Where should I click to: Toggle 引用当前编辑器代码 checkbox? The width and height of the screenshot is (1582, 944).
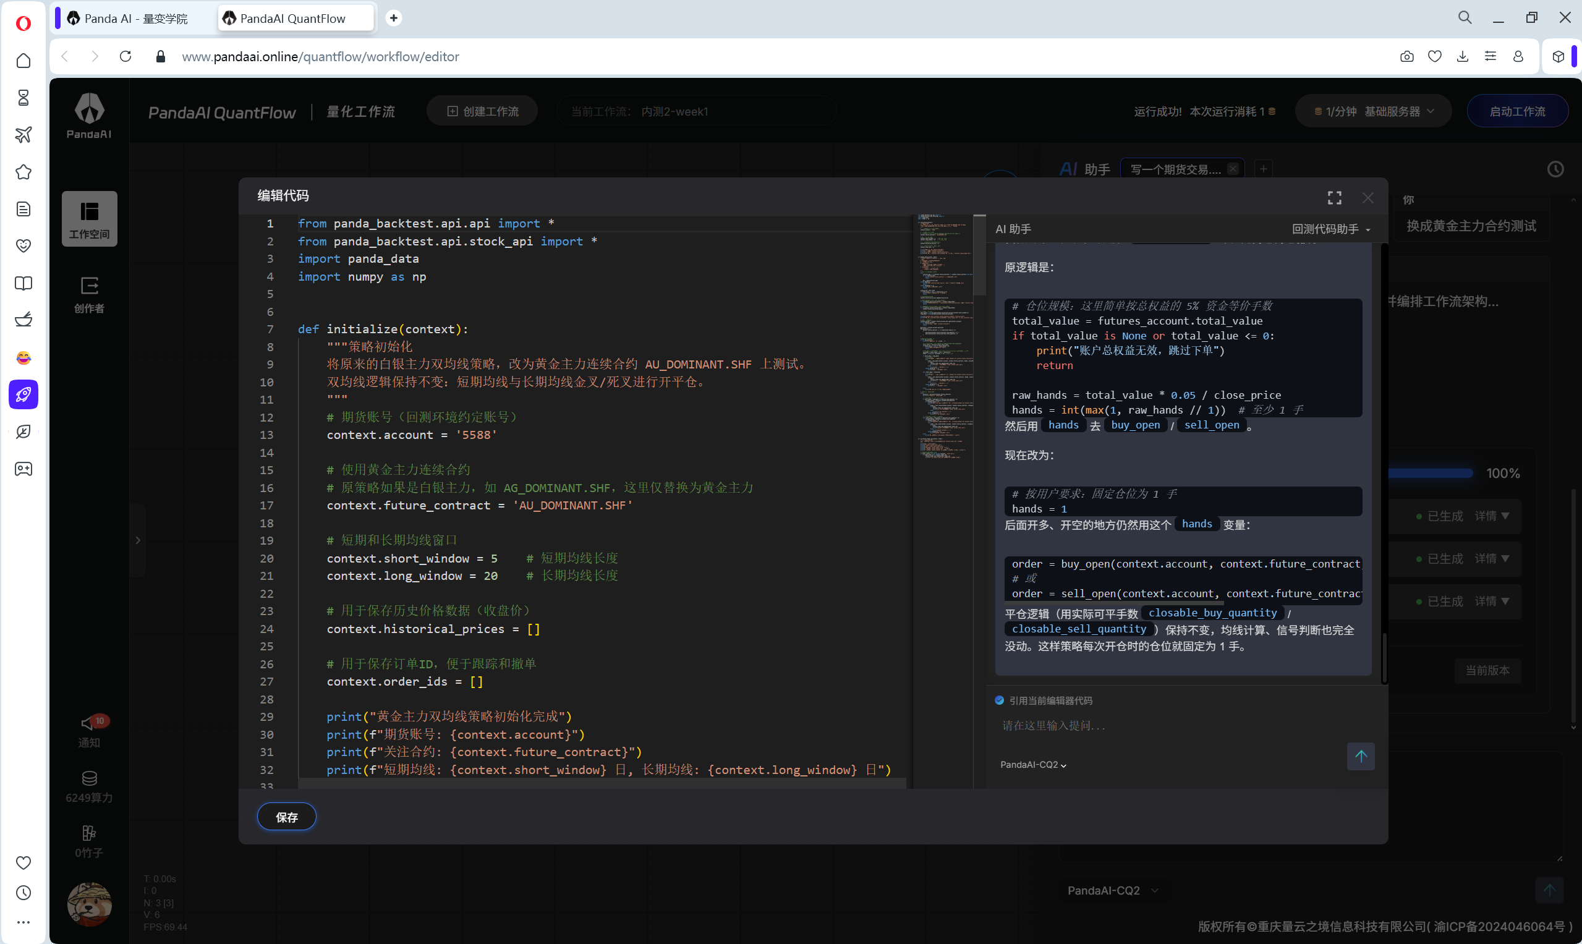[x=999, y=700]
